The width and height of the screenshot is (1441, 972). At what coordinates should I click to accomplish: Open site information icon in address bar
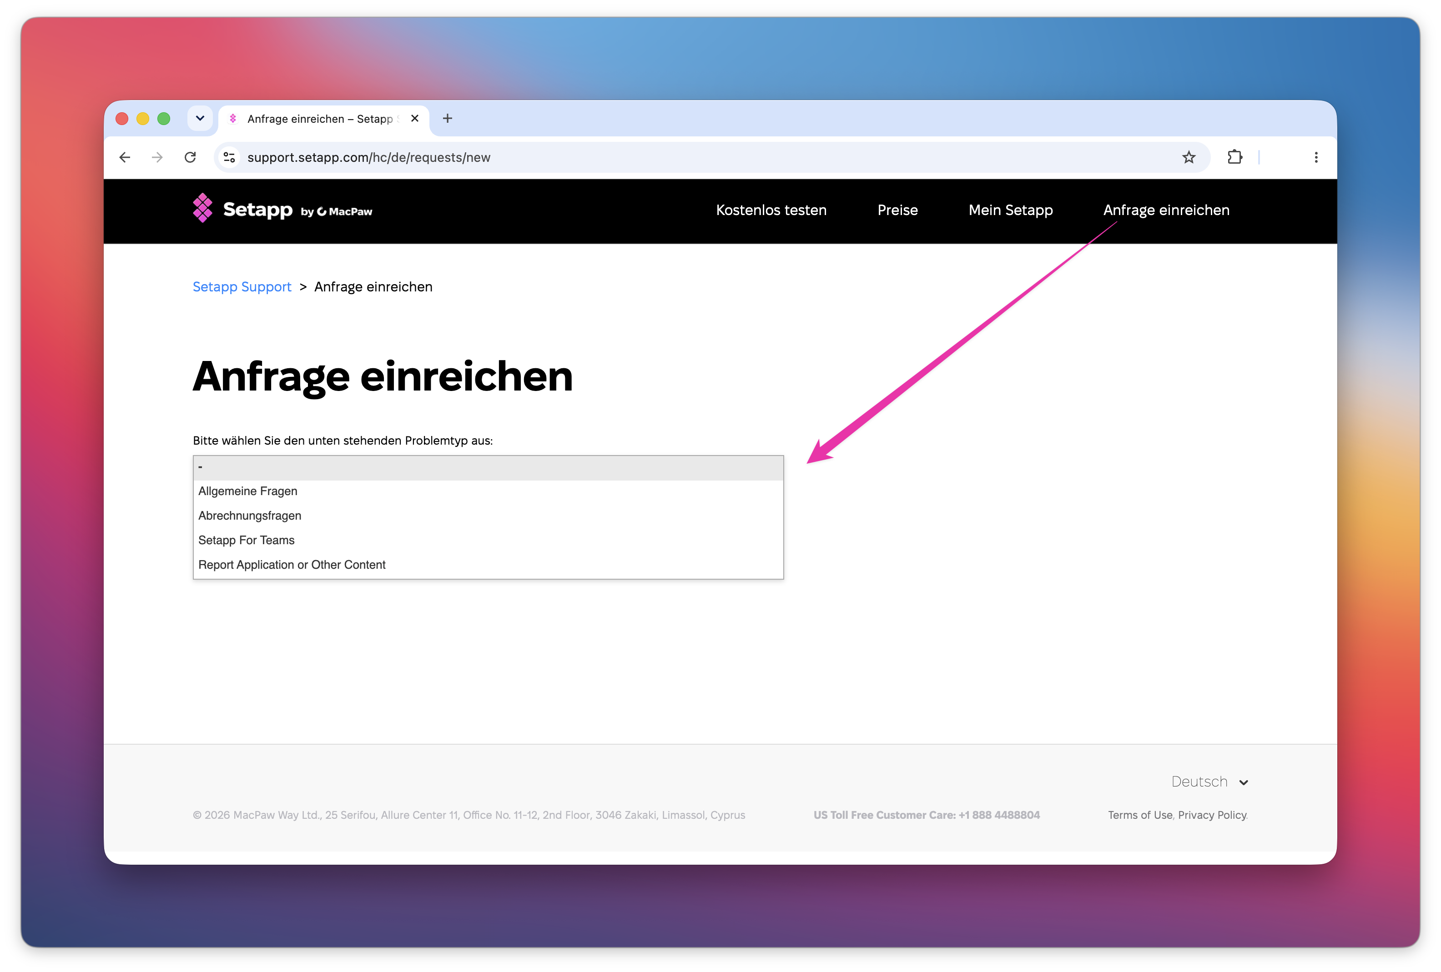pos(229,157)
